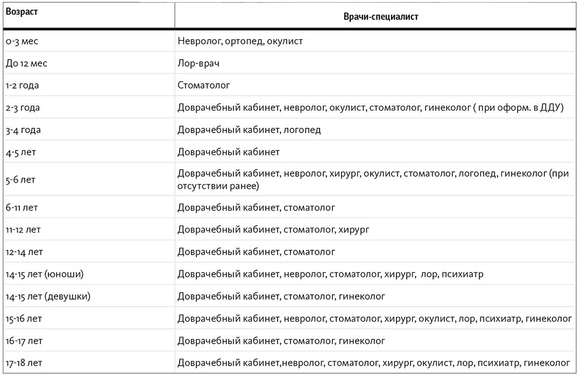Click the single Стоматолог cell
581x376 pixels.
tap(375, 85)
